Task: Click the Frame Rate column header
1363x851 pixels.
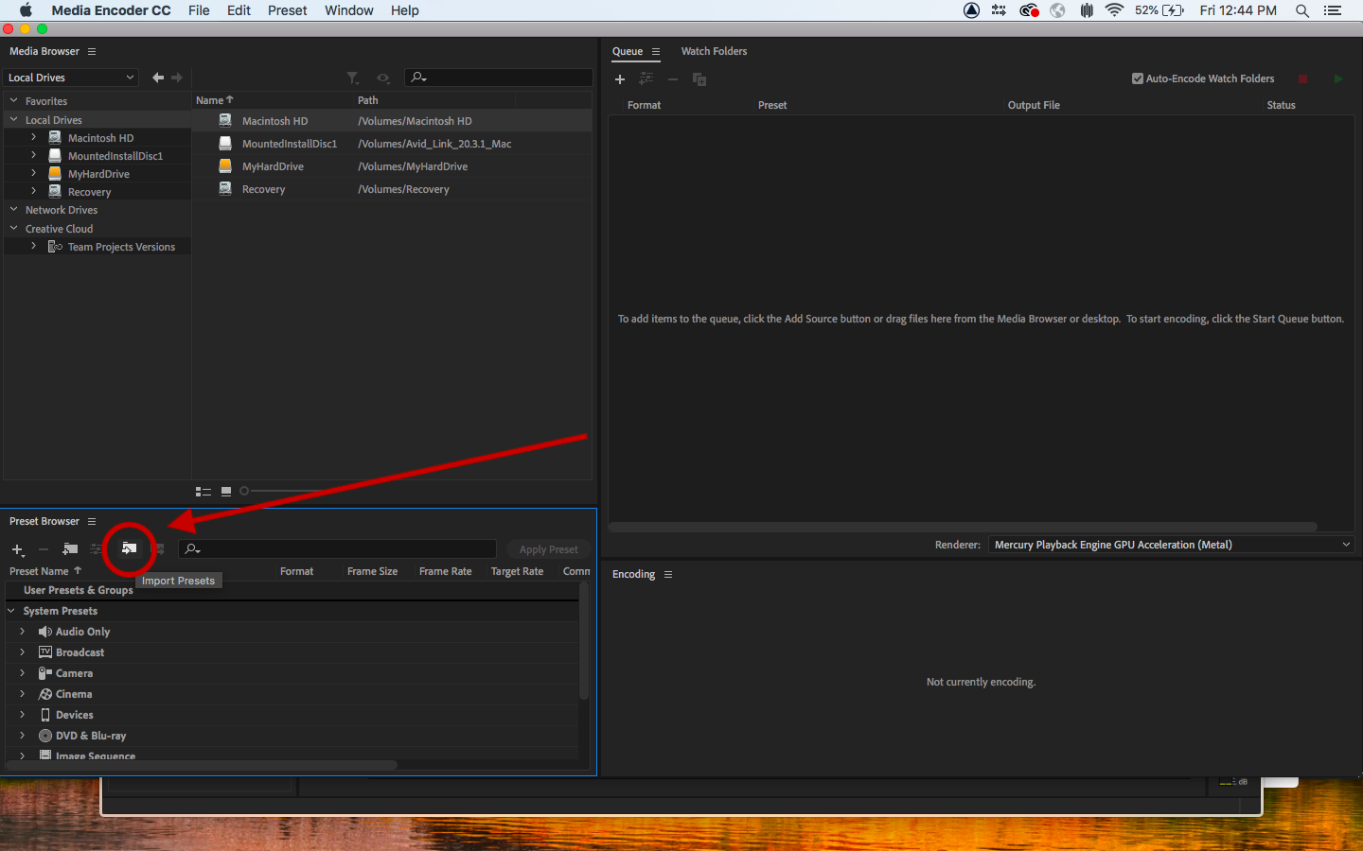Action: (445, 571)
